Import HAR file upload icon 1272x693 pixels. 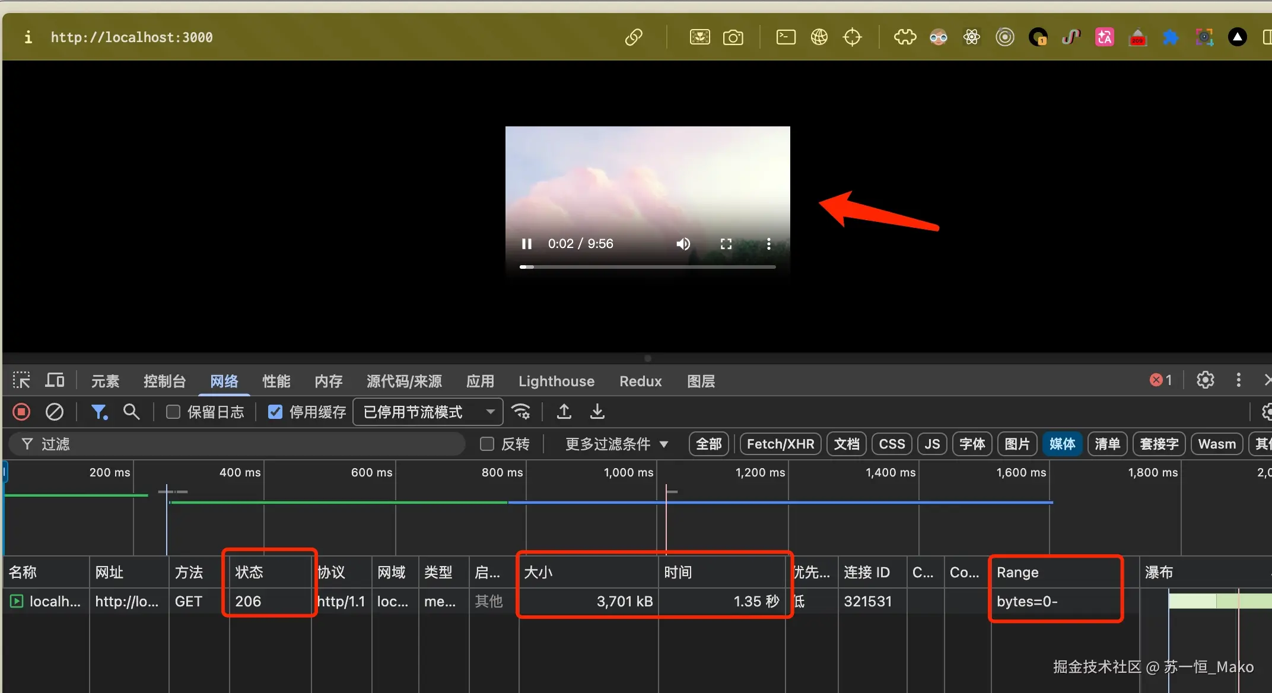tap(564, 412)
